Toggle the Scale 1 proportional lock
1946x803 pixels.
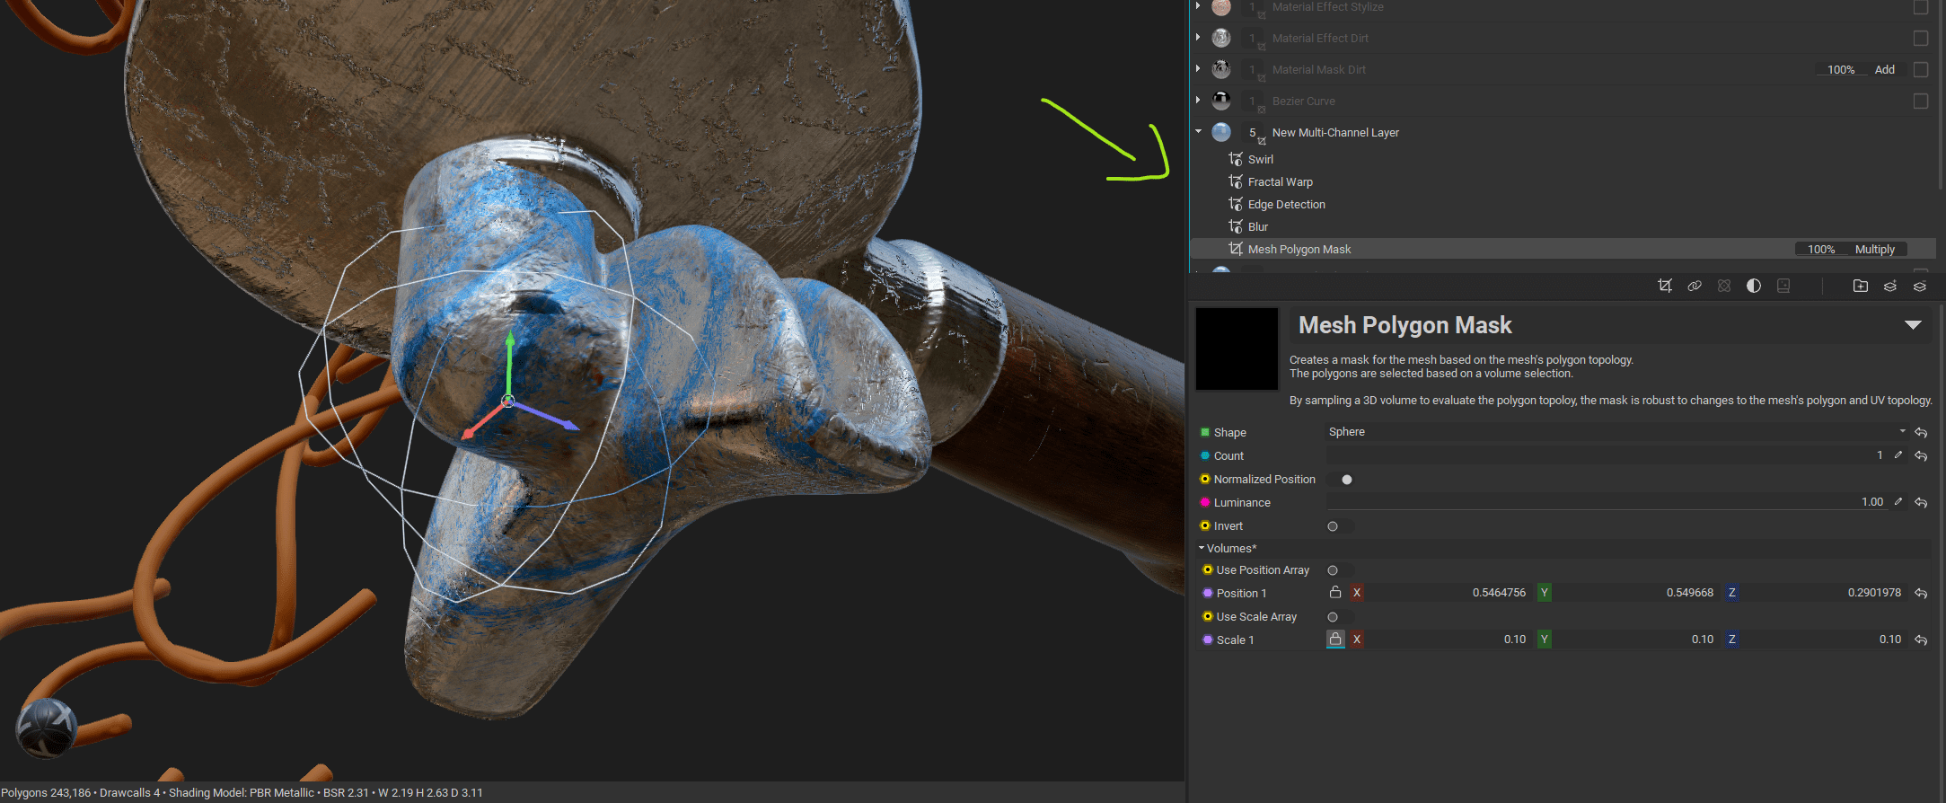(x=1335, y=640)
